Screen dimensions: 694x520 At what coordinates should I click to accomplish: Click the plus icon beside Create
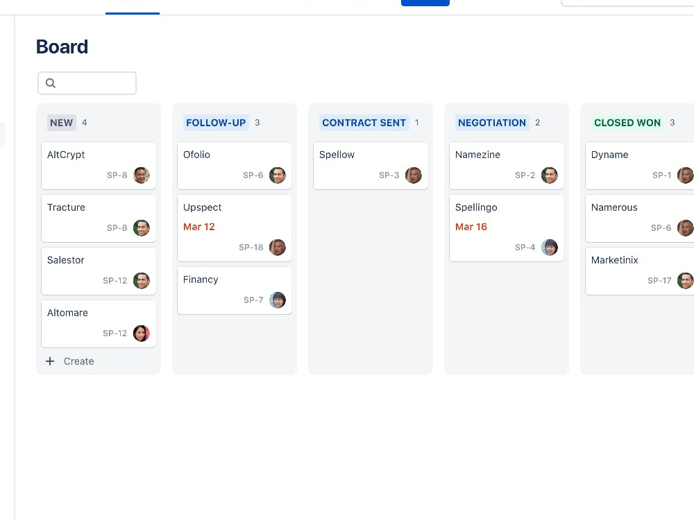pos(50,361)
